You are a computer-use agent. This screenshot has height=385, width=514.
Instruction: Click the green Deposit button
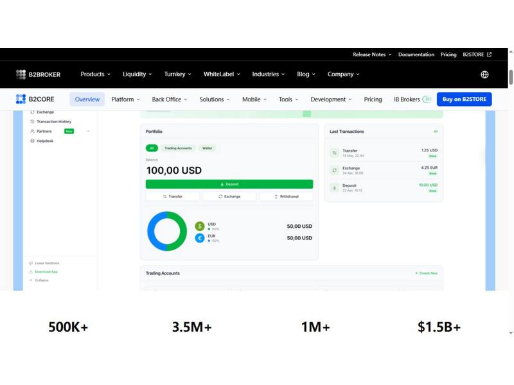(229, 184)
